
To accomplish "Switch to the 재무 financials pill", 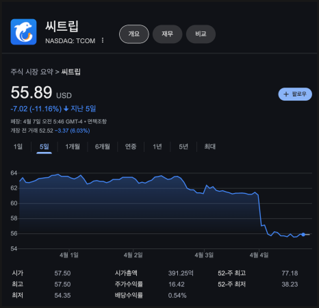I will point(167,34).
